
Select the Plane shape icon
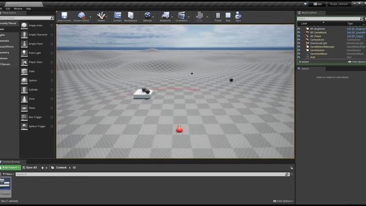24,108
